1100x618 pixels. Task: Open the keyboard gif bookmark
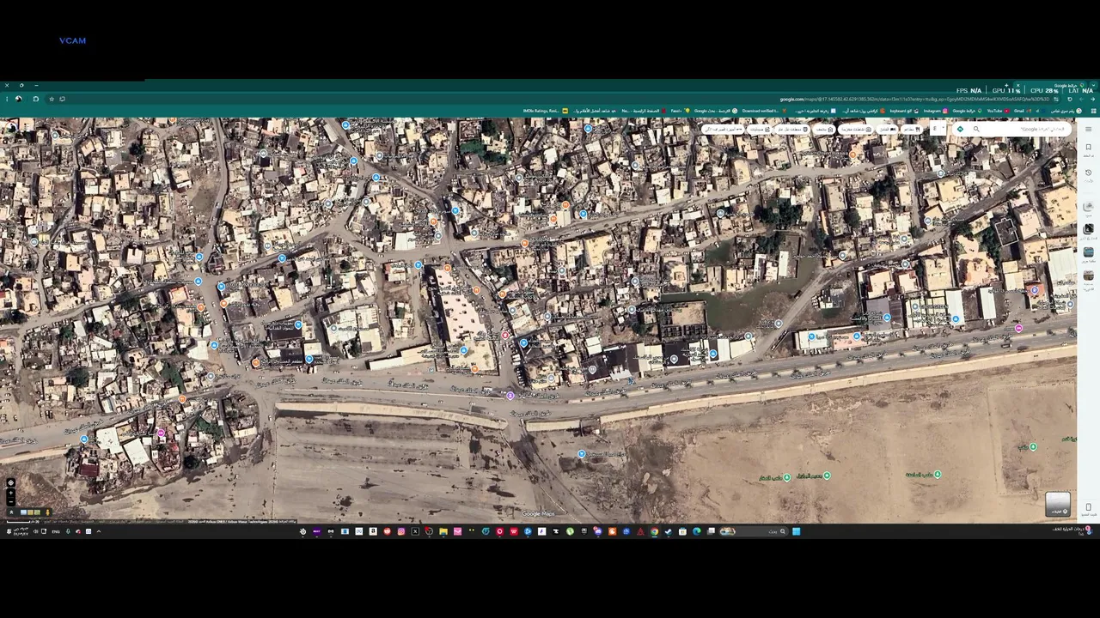click(905, 110)
